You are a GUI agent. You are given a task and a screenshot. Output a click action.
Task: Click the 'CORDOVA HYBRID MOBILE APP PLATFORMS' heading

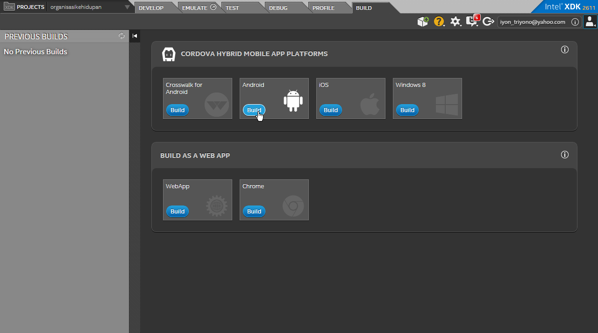254,54
